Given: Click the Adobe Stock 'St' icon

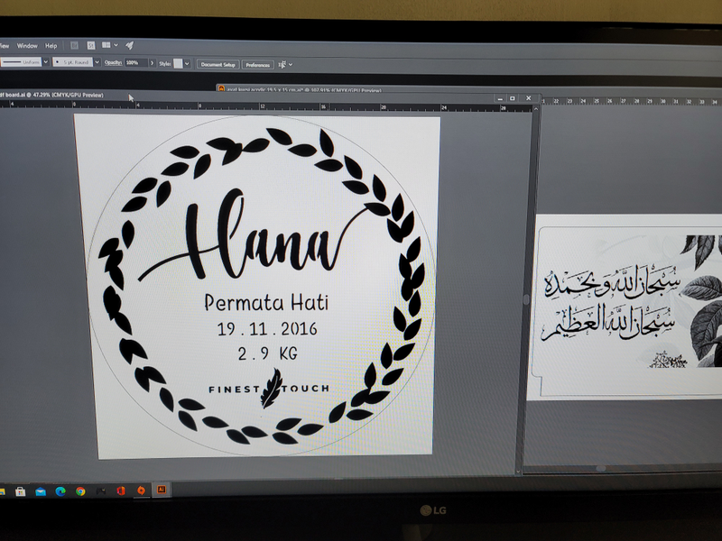Looking at the screenshot, I should click(91, 45).
